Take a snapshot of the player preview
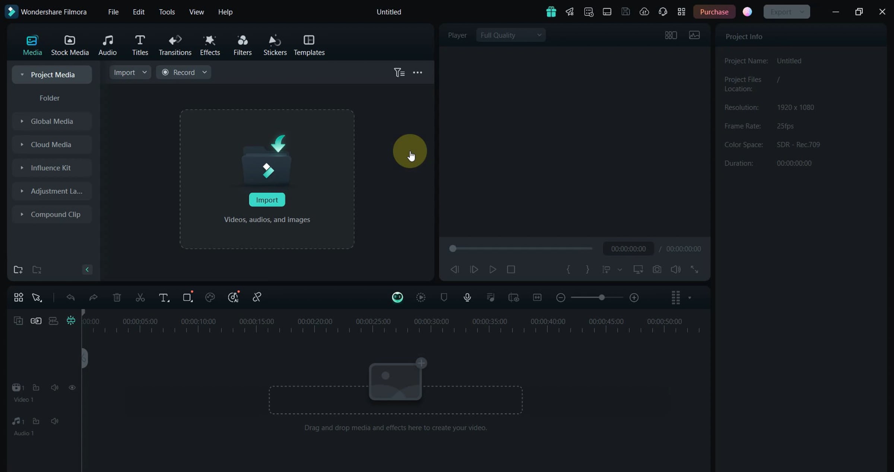This screenshot has height=472, width=894. tap(657, 269)
